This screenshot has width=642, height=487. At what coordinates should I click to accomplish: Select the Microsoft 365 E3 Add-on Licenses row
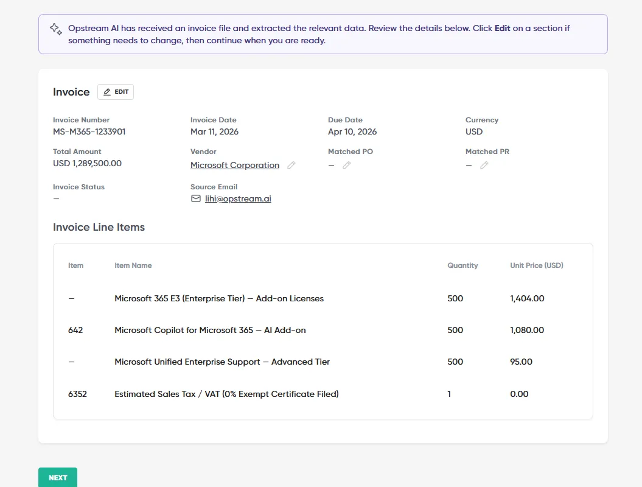click(323, 298)
